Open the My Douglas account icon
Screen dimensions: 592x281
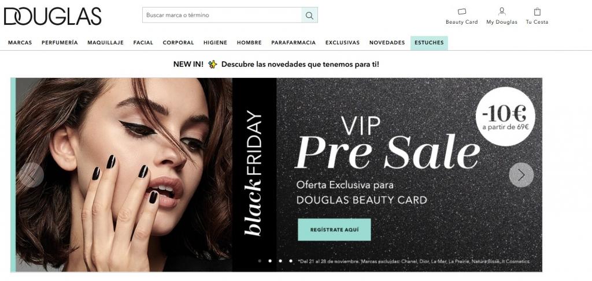[x=502, y=12]
